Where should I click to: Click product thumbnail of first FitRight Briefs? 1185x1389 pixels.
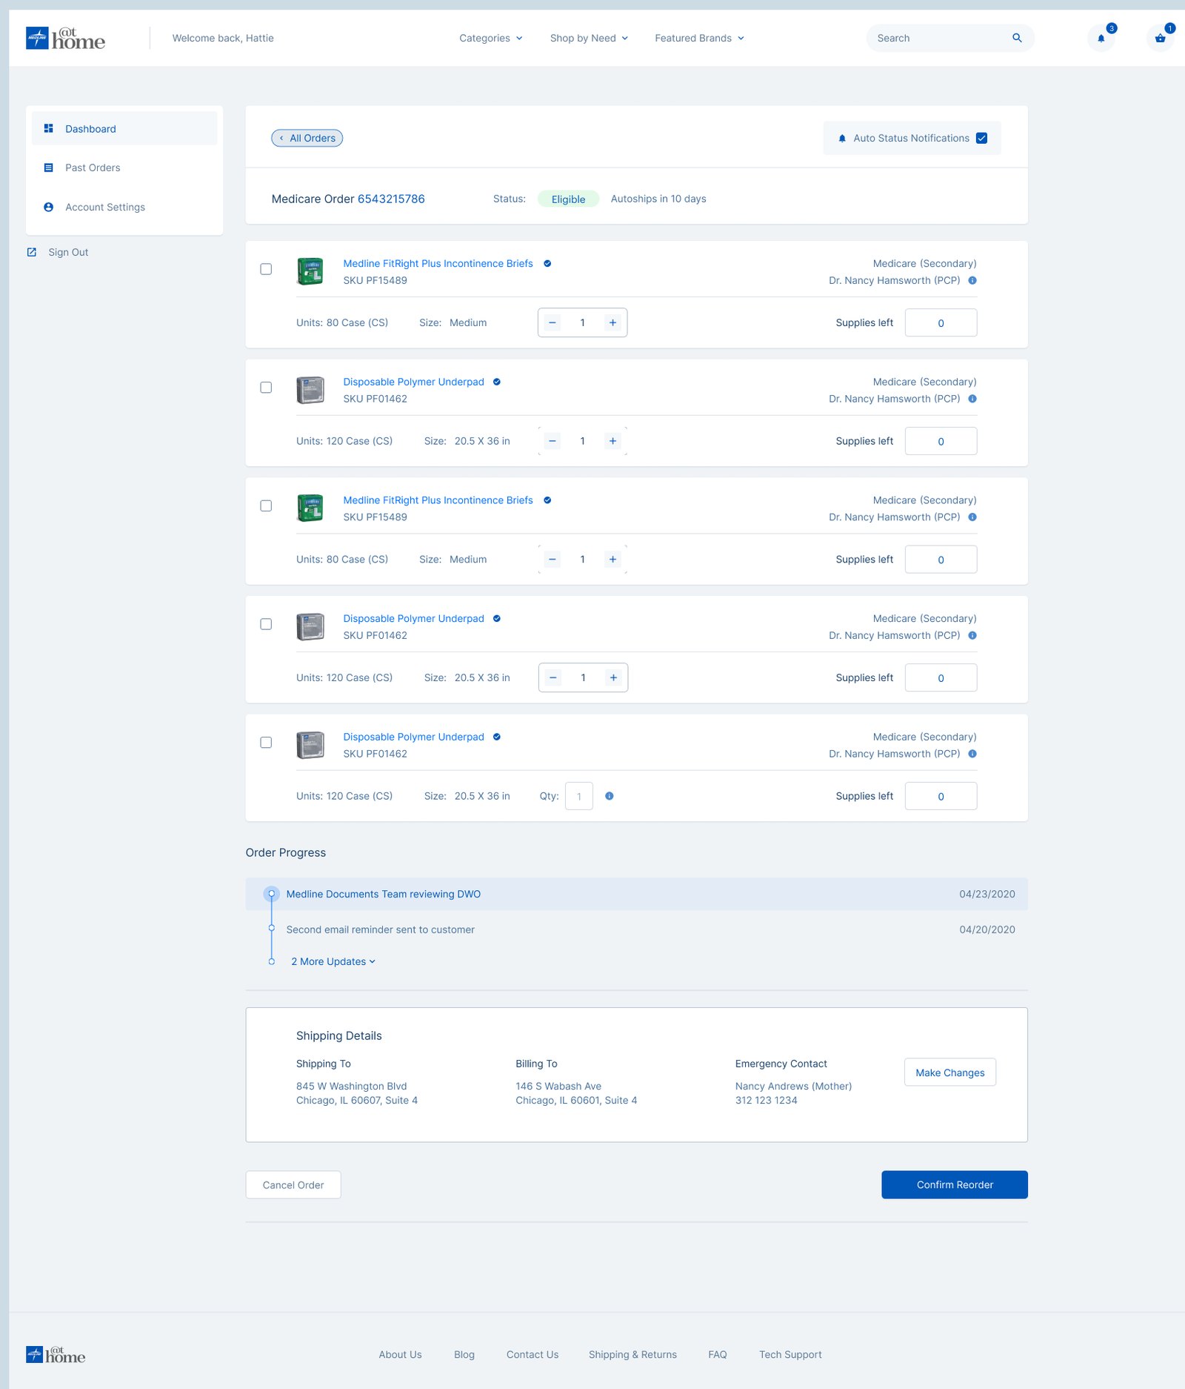[x=310, y=271]
